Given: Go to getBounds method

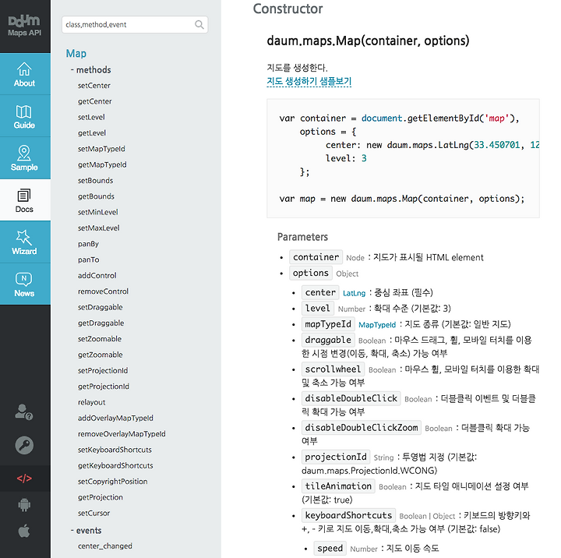Looking at the screenshot, I should coord(97,196).
